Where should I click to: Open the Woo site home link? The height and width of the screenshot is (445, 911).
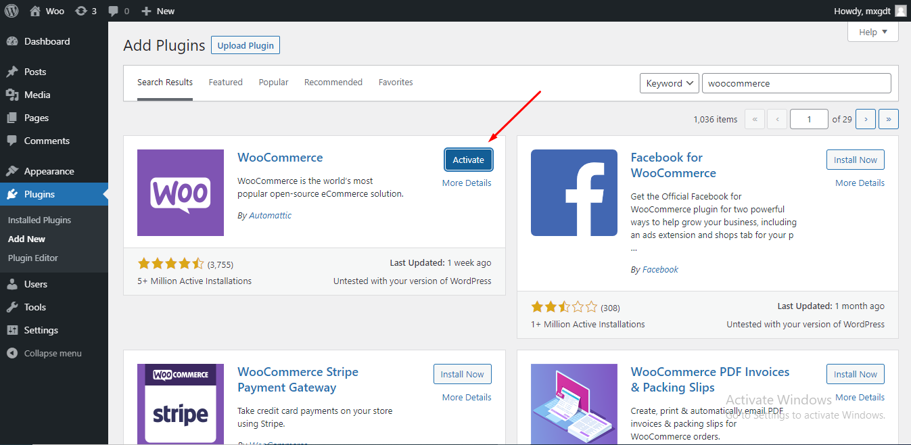tap(47, 11)
